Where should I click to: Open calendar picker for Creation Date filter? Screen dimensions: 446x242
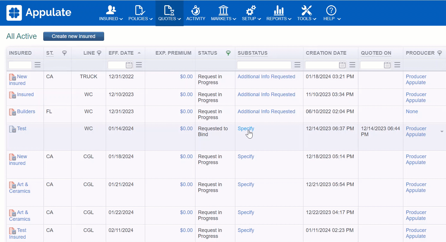342,65
